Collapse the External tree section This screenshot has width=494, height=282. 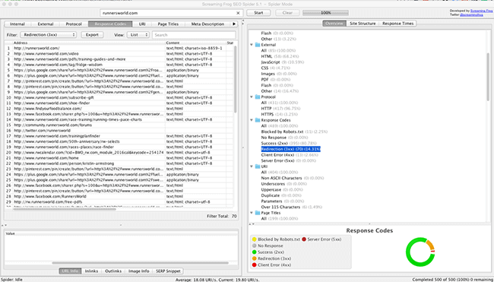(252, 45)
